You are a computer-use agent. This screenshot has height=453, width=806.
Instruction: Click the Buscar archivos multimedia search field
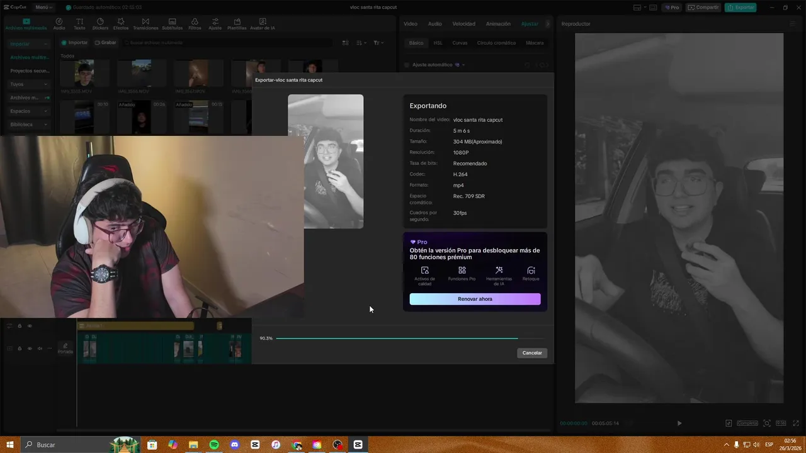(x=228, y=43)
